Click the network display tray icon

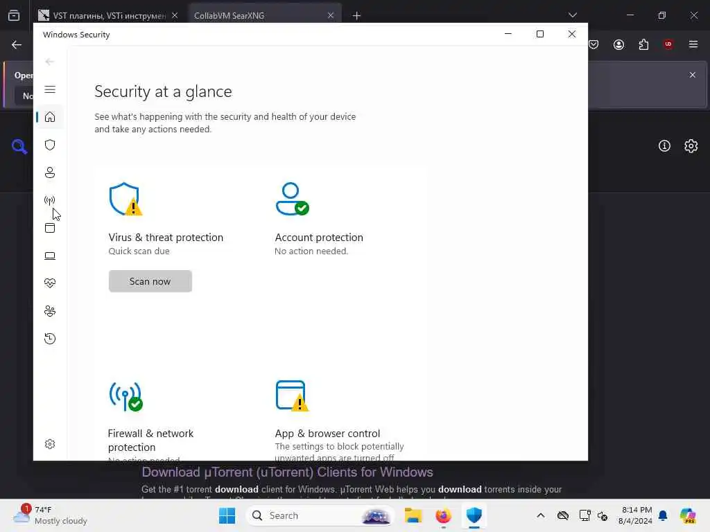tap(585, 515)
